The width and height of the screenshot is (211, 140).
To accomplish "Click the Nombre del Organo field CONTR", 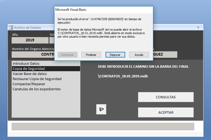I will [x=33, y=54].
